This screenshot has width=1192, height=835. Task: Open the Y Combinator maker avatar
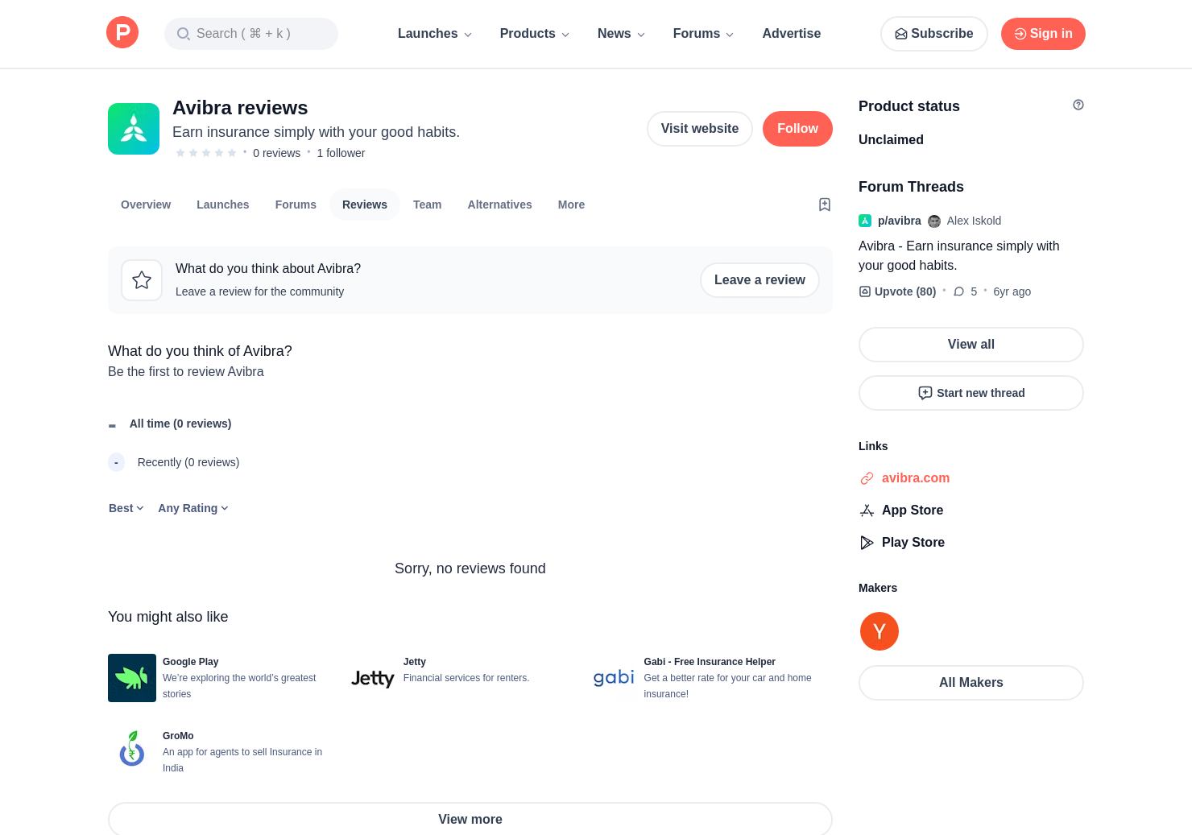879,631
